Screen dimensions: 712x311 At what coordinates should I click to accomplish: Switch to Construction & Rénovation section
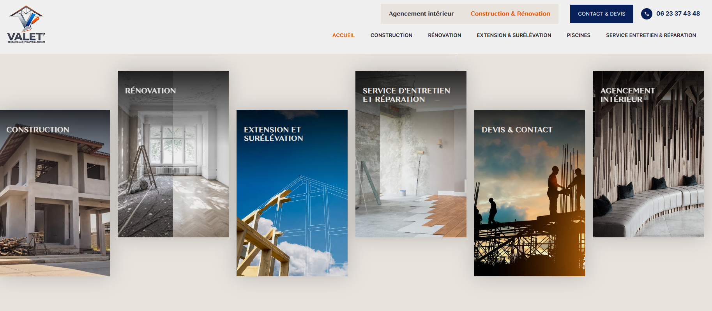(510, 14)
